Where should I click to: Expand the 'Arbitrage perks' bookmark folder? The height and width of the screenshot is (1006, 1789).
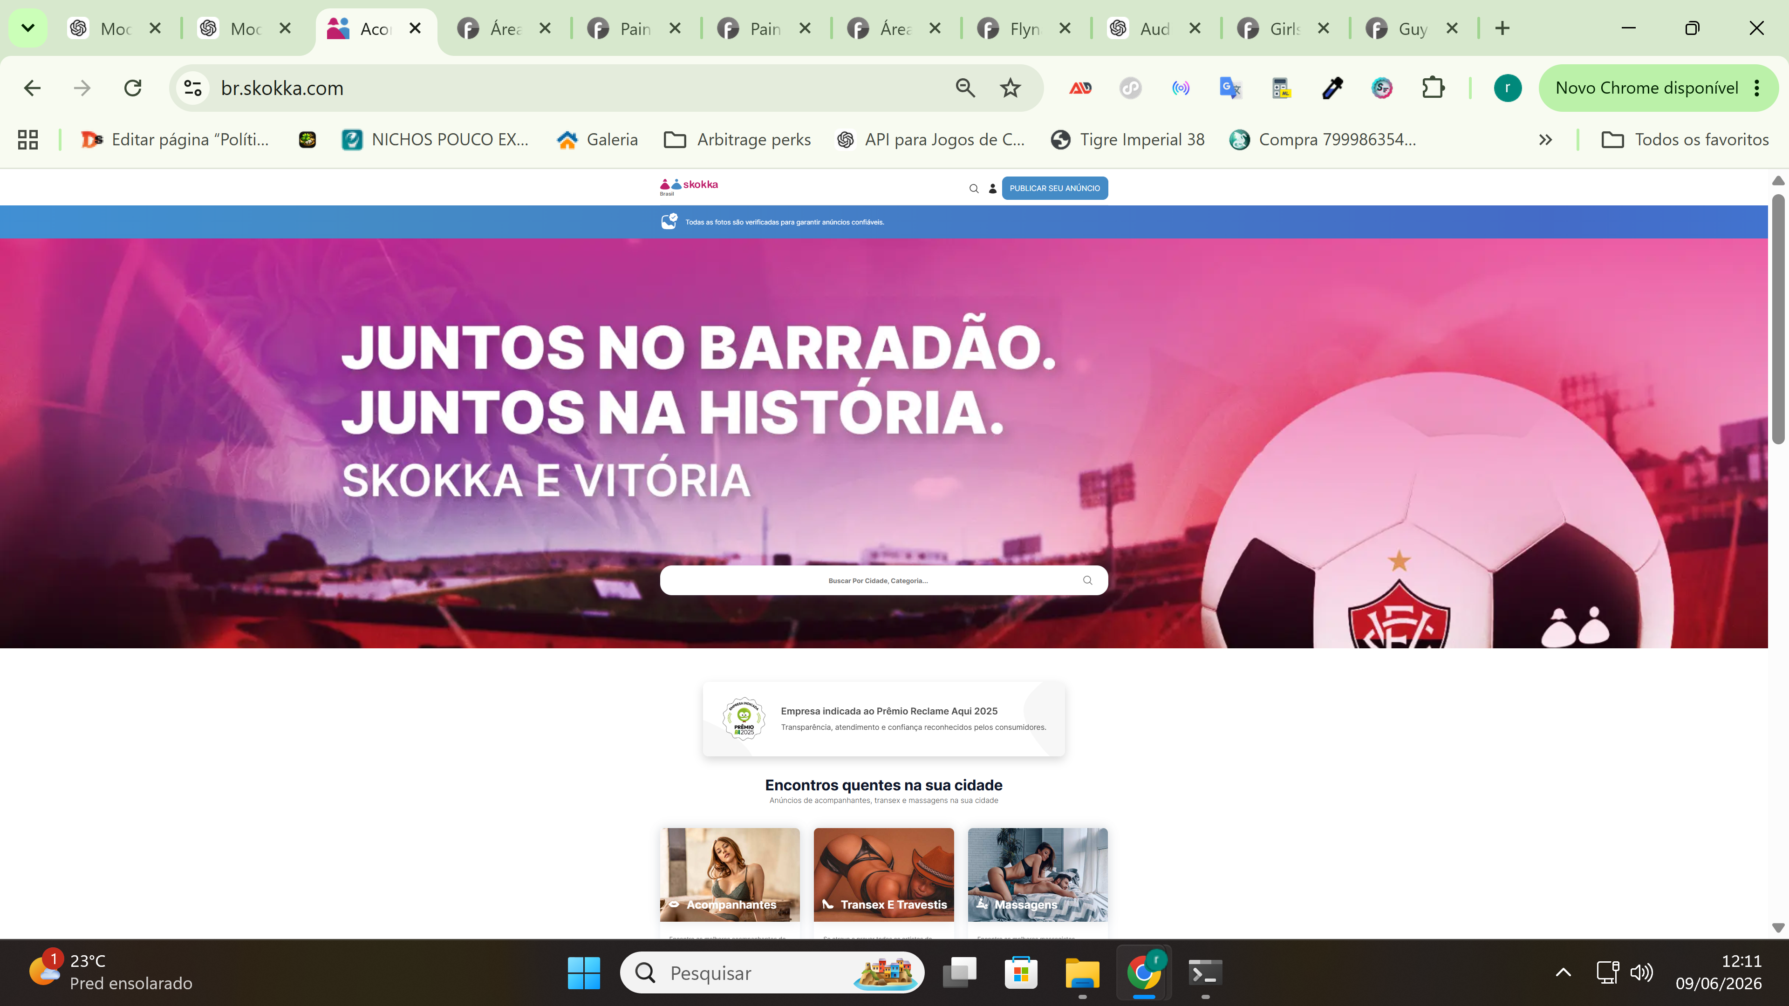737,140
